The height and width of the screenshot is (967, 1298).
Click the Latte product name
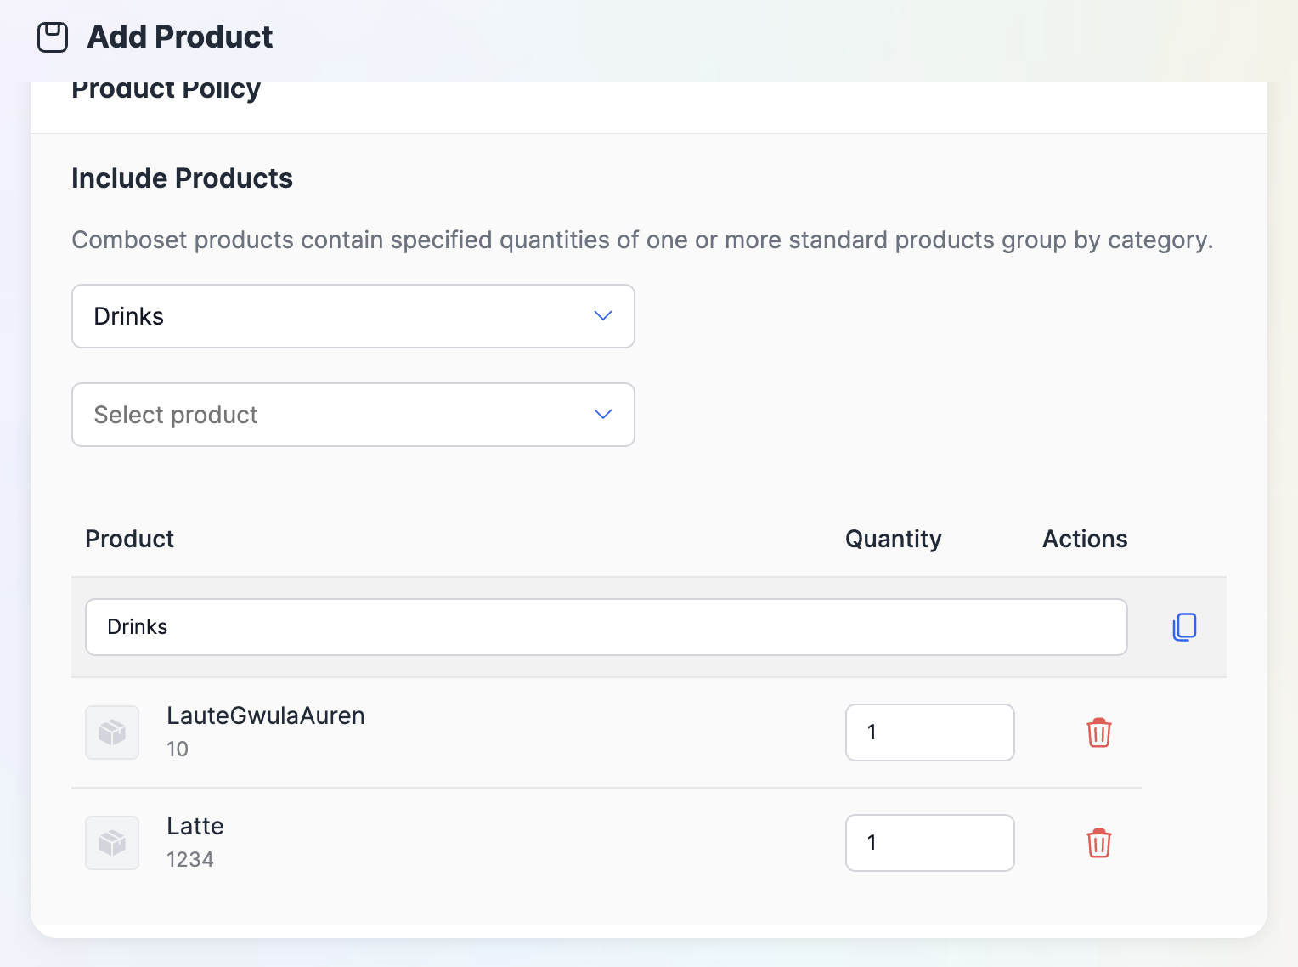pyautogui.click(x=195, y=826)
